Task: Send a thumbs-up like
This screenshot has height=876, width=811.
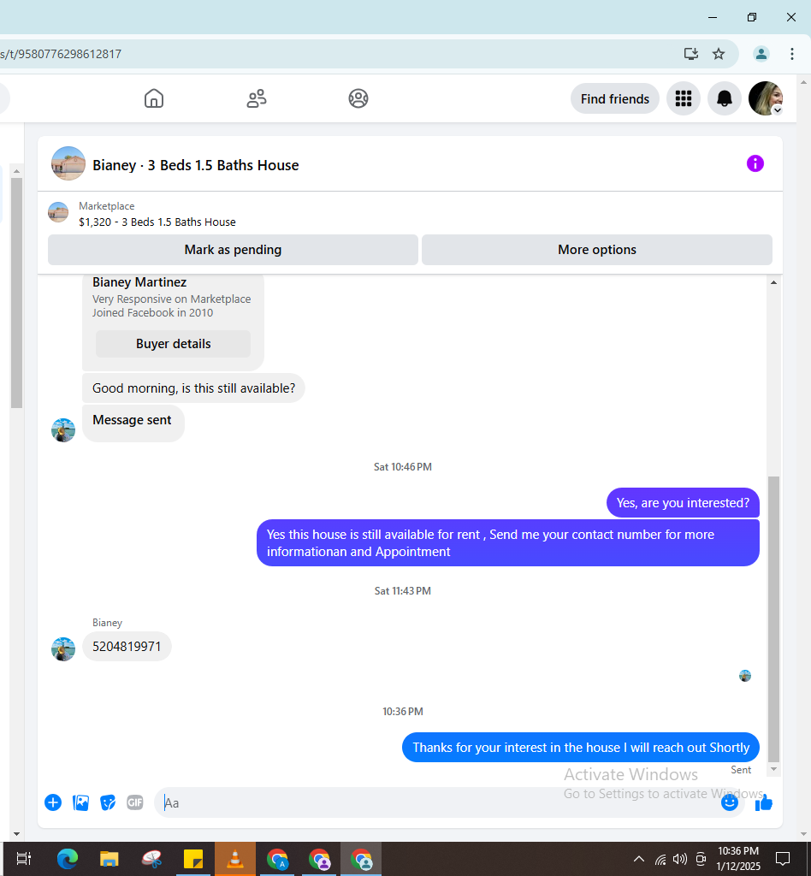Action: [764, 802]
